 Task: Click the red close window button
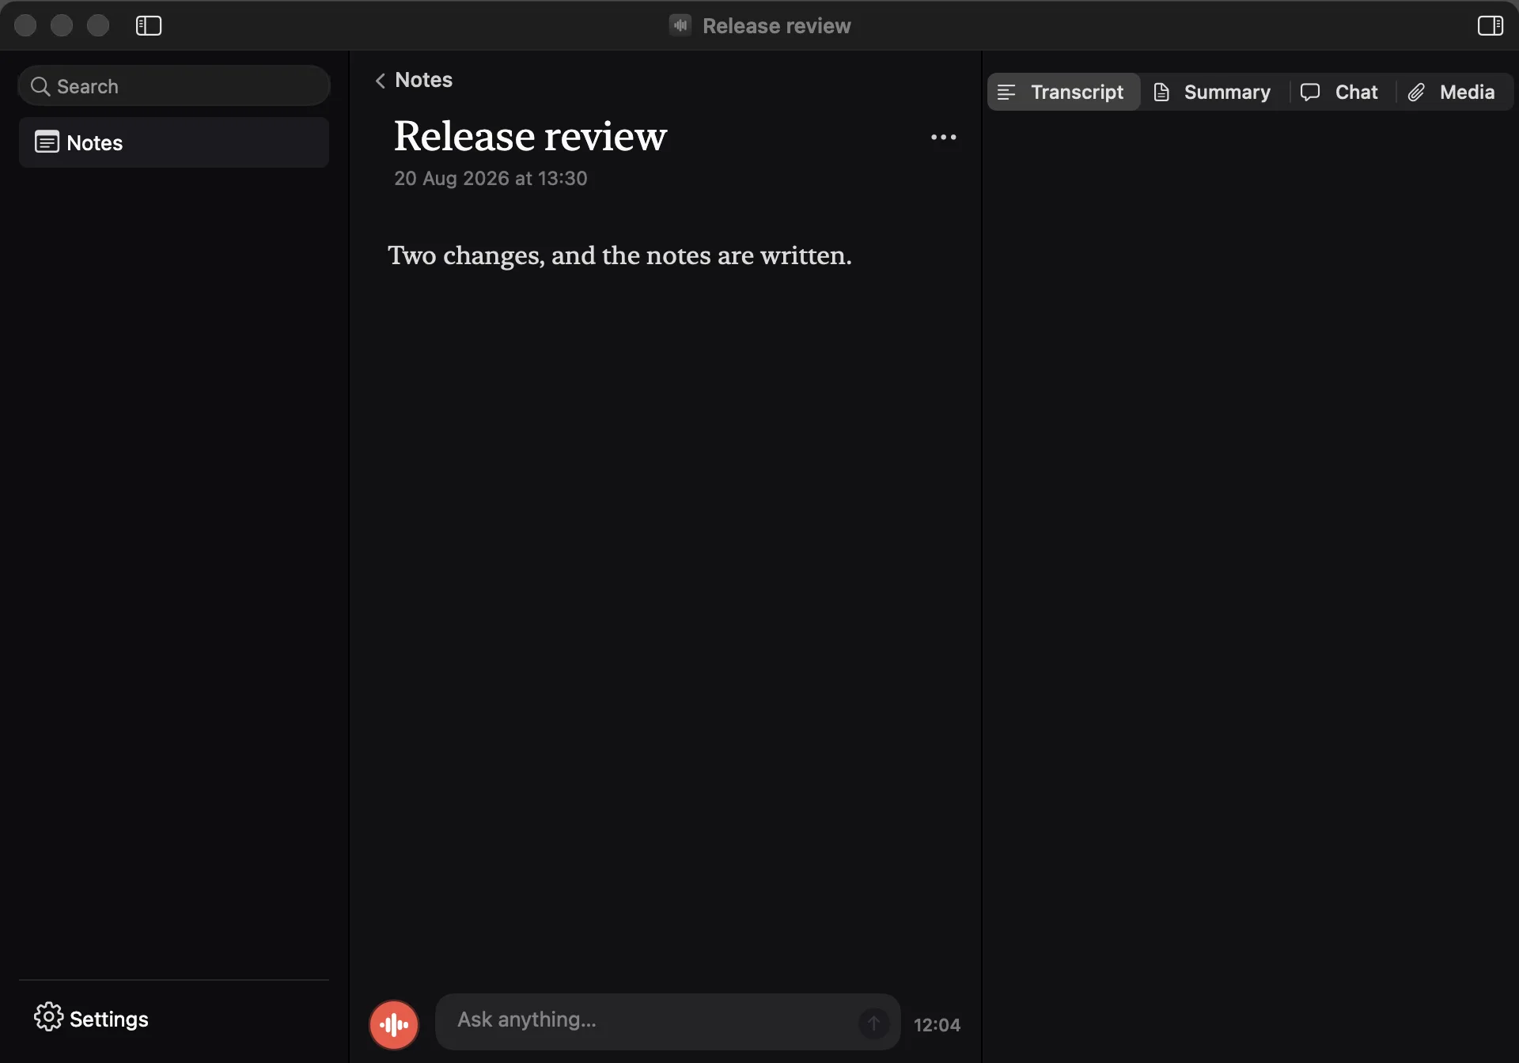click(x=25, y=25)
